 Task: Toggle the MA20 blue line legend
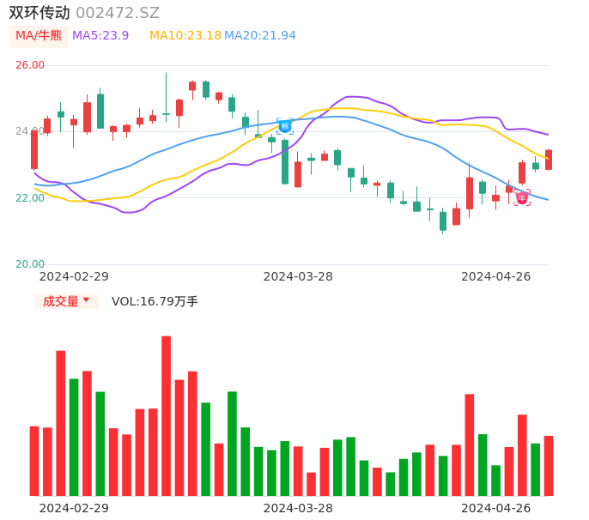click(259, 36)
